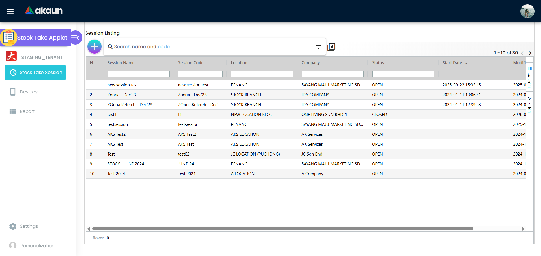Collapse the Stock Take Applet sidebar
Screen dimensions: 541x256
(75, 38)
